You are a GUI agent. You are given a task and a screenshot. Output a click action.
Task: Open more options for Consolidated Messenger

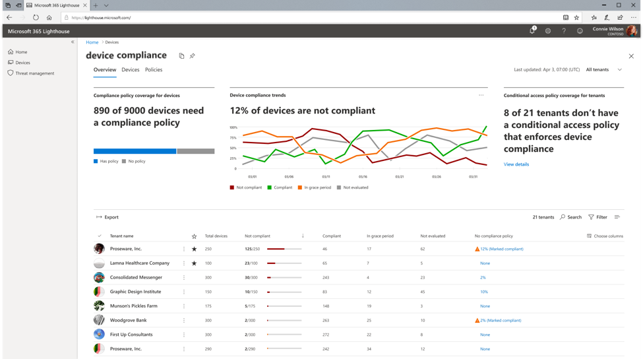click(x=184, y=278)
